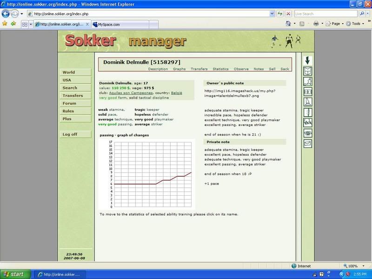Click the team shirt icon in sidebar

[307, 71]
